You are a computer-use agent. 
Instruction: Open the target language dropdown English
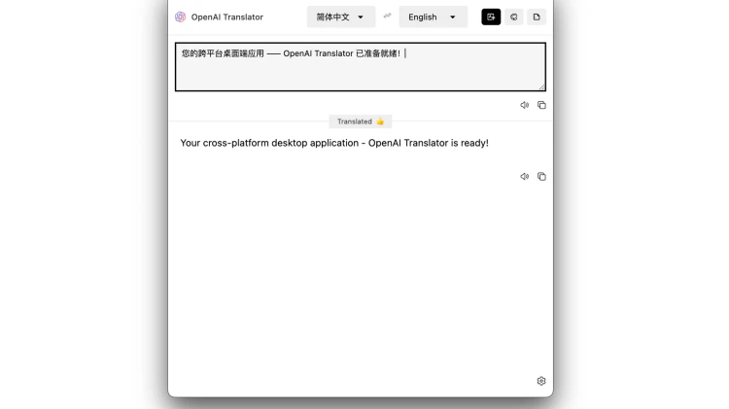coord(433,17)
